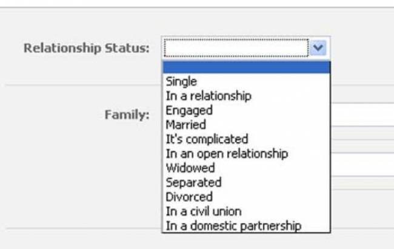Viewport: 394px width, 249px height.
Task: Click the Family label text
Action: click(127, 113)
